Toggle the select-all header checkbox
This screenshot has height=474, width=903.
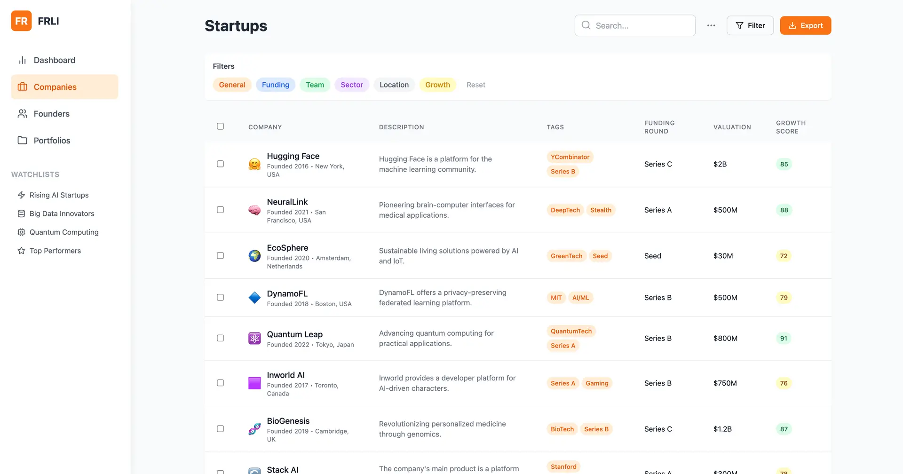point(220,126)
